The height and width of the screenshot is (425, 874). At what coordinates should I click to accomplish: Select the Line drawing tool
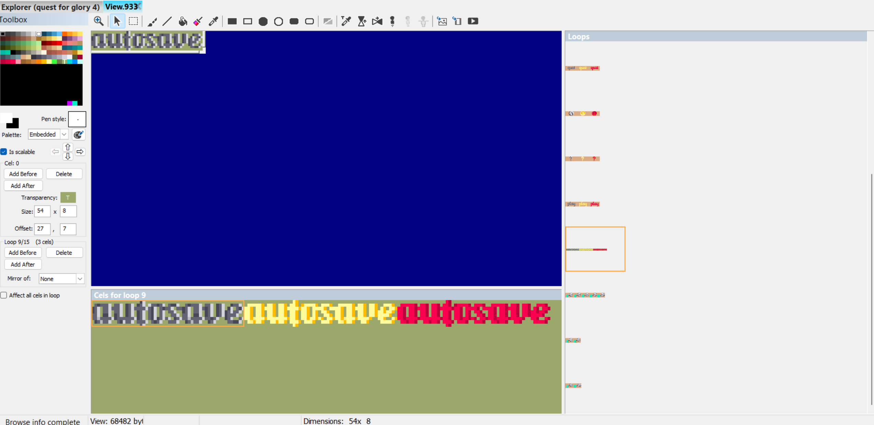(x=167, y=21)
